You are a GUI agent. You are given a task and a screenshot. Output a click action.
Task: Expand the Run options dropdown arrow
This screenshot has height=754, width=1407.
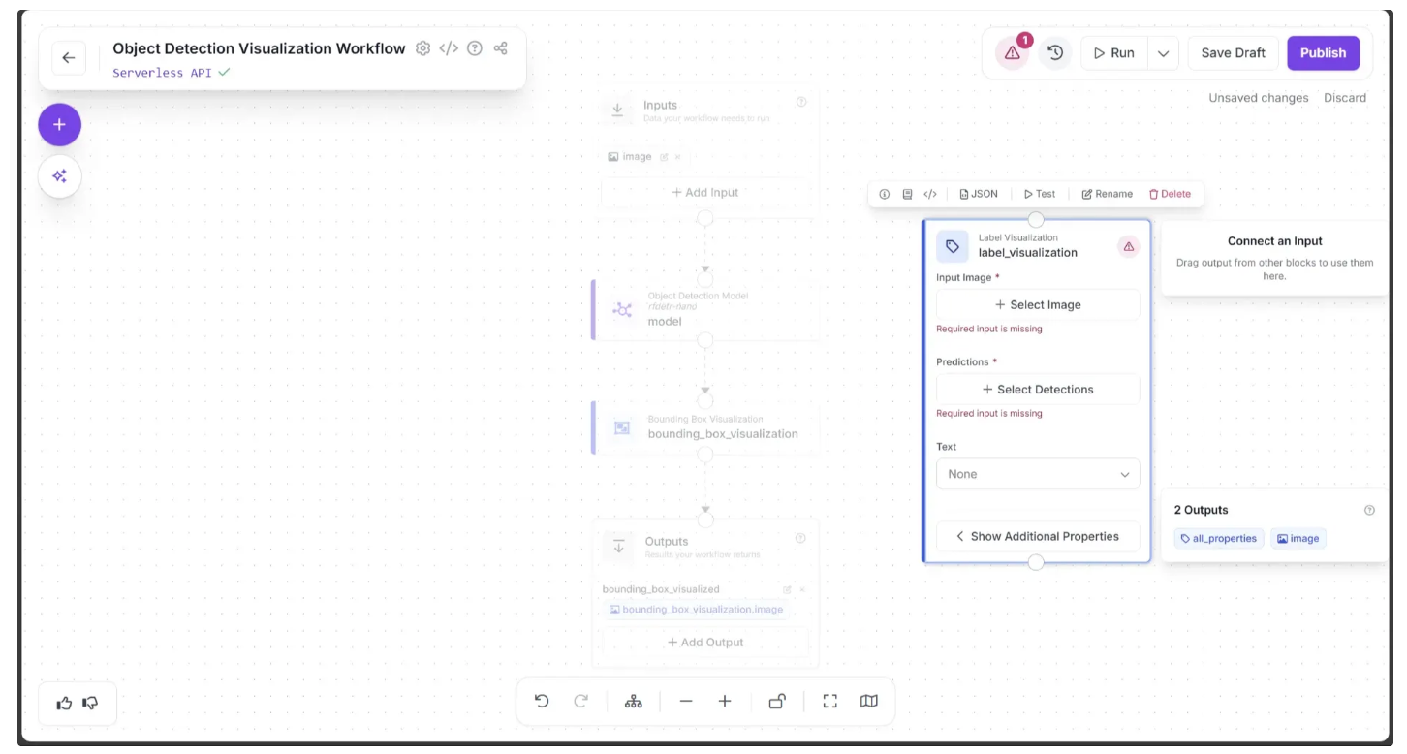point(1164,53)
